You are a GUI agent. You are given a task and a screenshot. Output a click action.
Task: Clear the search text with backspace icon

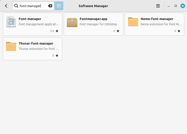(50, 6)
